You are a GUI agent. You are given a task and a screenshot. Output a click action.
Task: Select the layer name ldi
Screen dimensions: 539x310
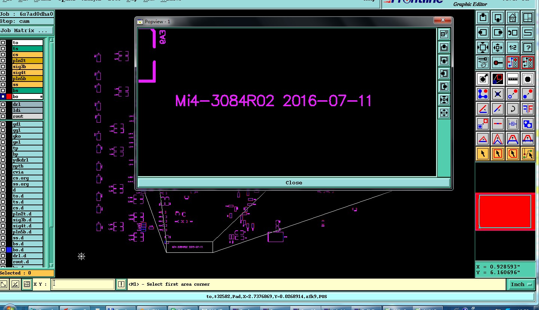(x=27, y=110)
